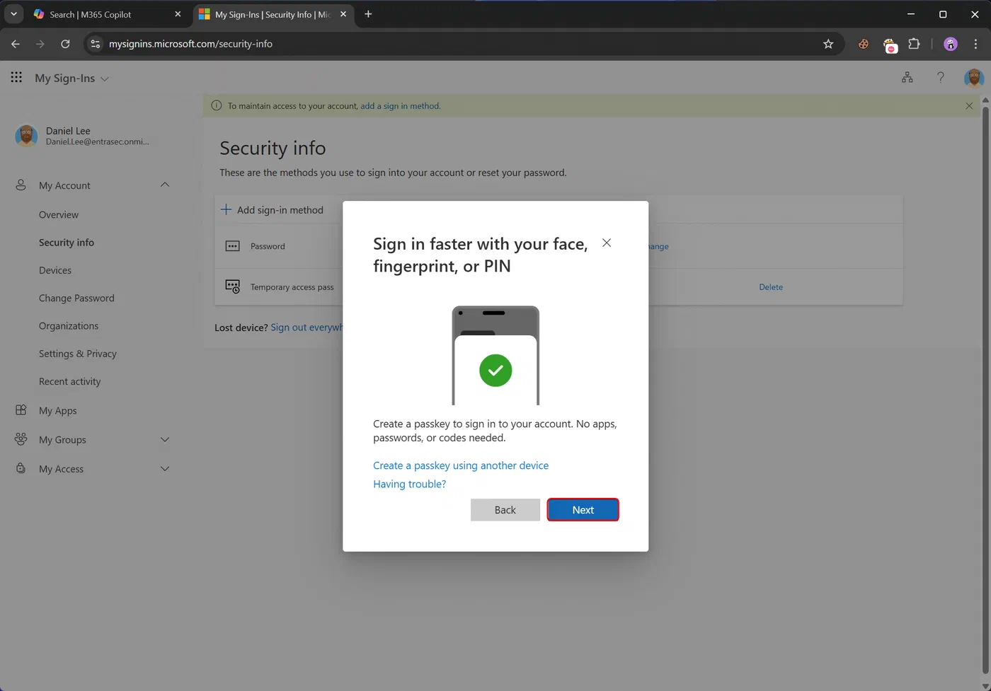
Task: Click the Daniel Lee profile in sidebar
Action: tap(82, 135)
